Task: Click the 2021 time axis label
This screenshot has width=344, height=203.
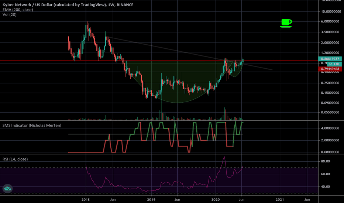Action: coord(280,199)
